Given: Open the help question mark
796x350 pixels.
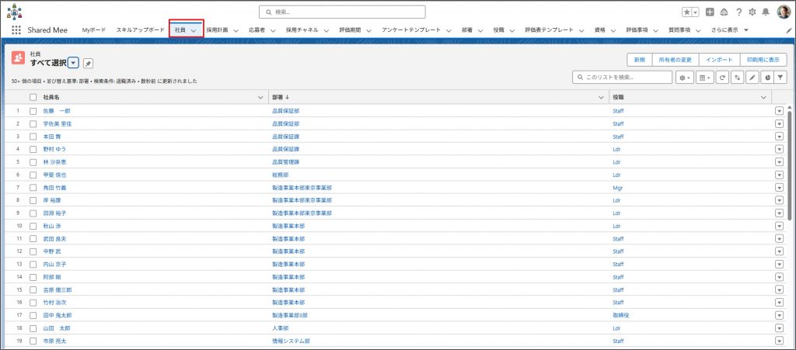Looking at the screenshot, I should click(x=738, y=12).
